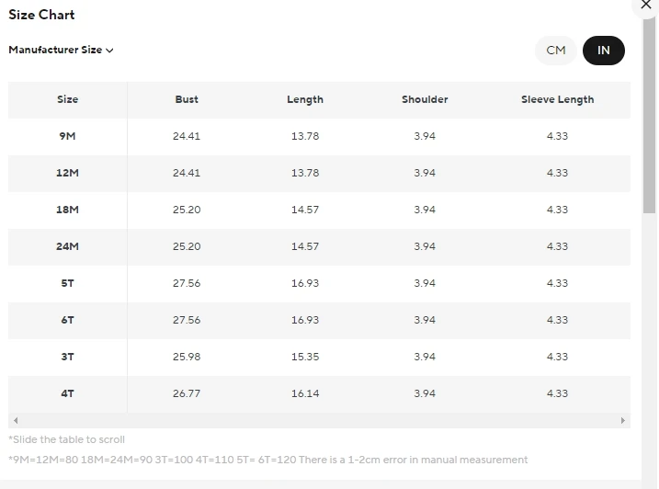Click the vertical scrollbar on right edge
Viewport: 659px width, 489px height.
(x=649, y=121)
